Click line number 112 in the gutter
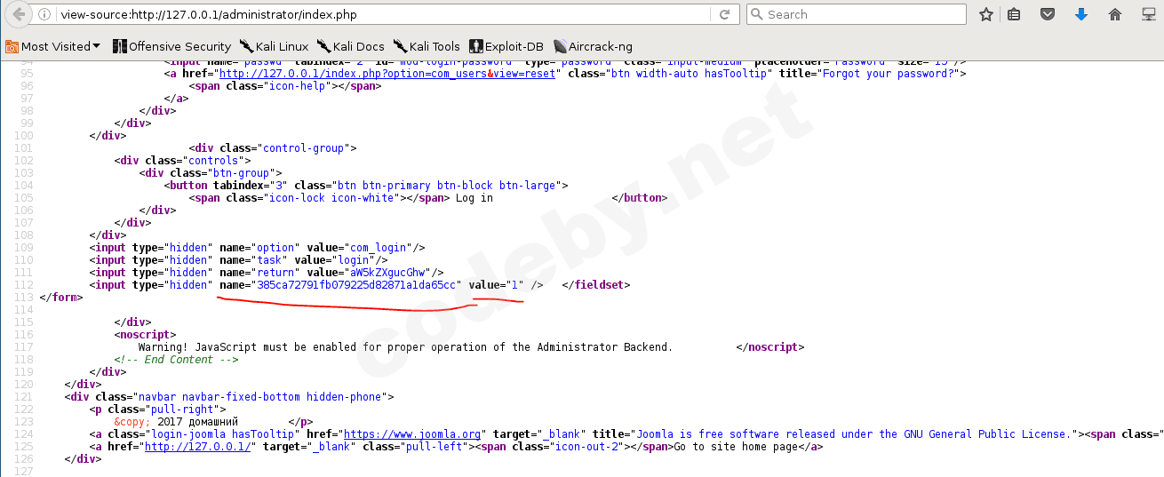 coord(23,285)
